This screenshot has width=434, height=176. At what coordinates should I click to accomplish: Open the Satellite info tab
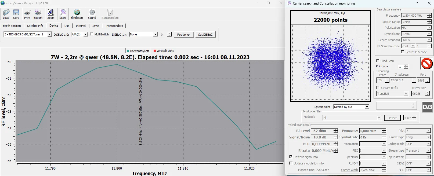[35, 26]
